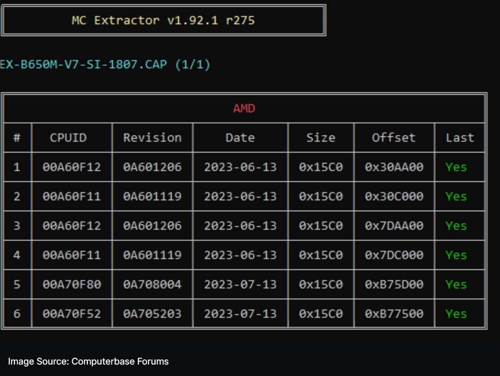
Task: Click row number 6 cell
Action: (x=17, y=314)
